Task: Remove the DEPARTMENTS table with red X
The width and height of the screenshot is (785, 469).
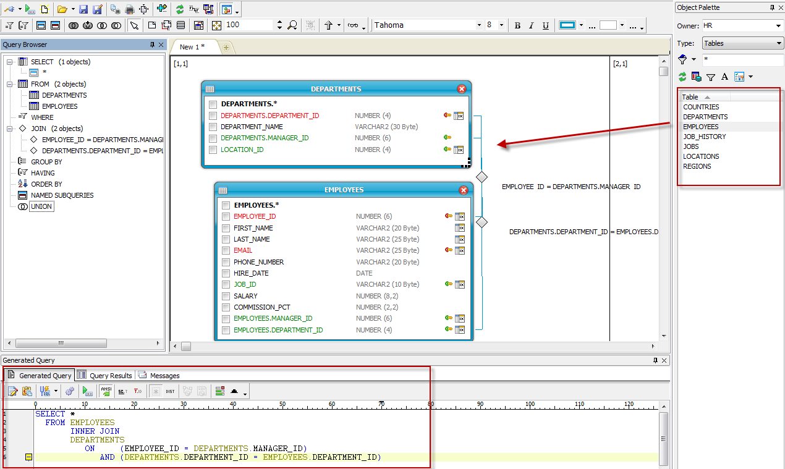Action: (x=461, y=89)
